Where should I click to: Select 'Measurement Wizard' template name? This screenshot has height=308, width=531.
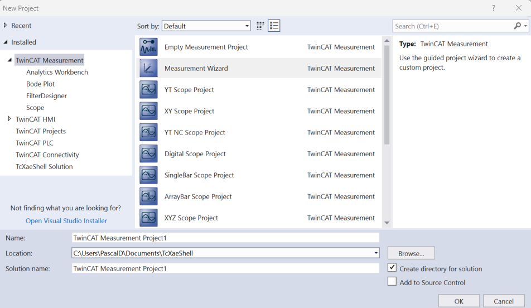196,69
